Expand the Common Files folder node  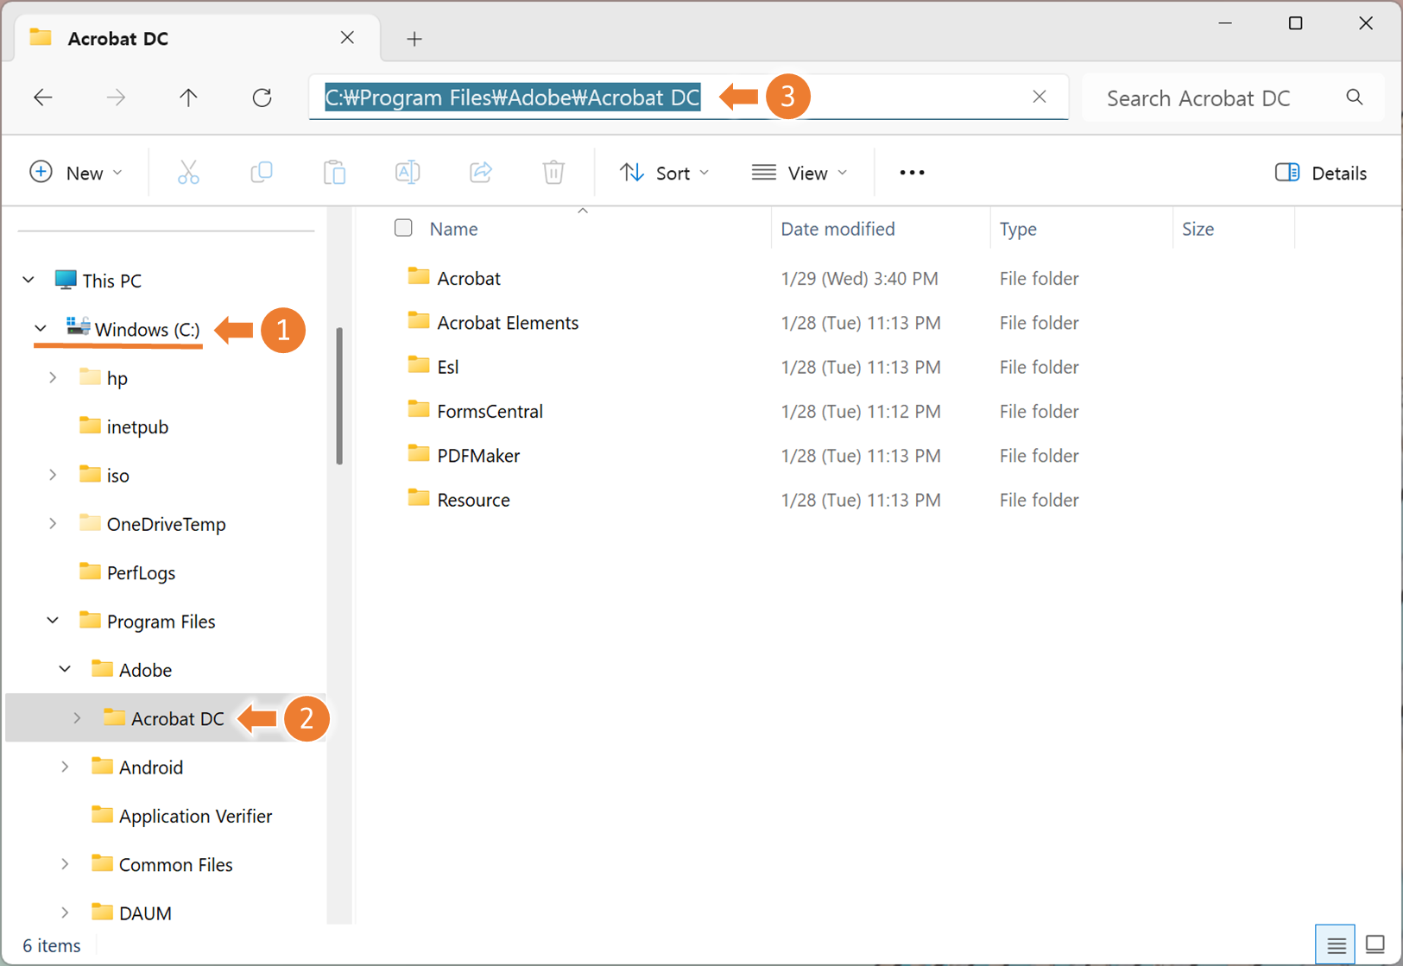pyautogui.click(x=65, y=864)
